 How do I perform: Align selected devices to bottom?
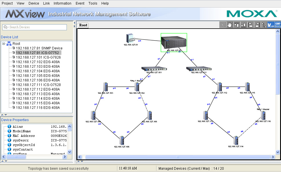point(243,25)
